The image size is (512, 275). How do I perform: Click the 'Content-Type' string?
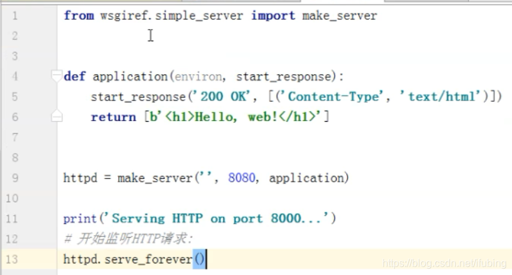tap(332, 97)
